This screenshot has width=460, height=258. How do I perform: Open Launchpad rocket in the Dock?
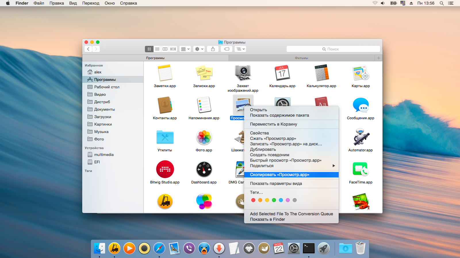pyautogui.click(x=324, y=248)
